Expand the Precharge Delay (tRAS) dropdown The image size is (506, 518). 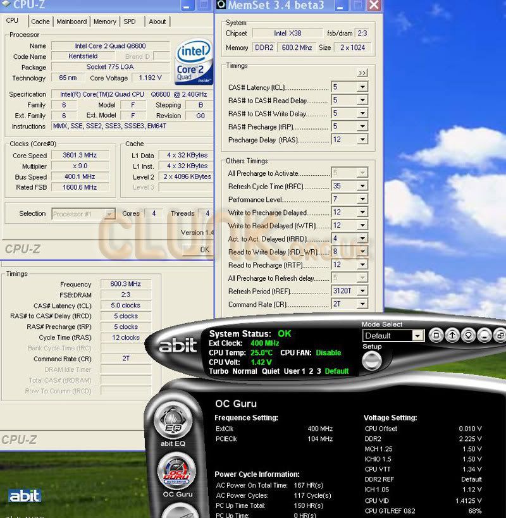click(x=362, y=139)
